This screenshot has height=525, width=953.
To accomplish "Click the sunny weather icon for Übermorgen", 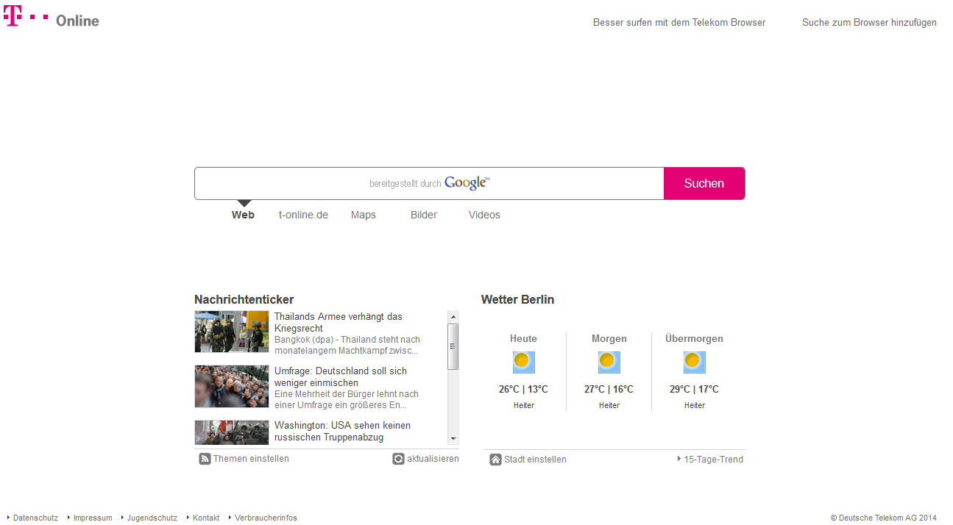I will click(694, 362).
